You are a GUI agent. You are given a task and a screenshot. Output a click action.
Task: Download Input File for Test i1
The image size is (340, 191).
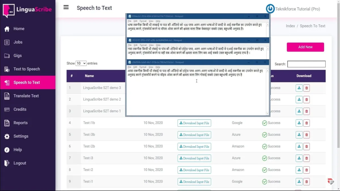click(194, 182)
